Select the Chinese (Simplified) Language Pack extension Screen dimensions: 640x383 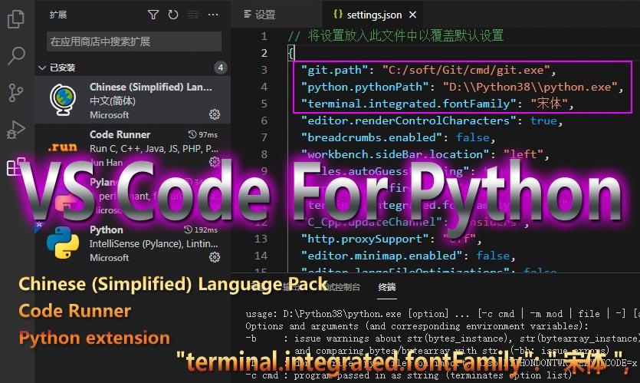point(133,100)
